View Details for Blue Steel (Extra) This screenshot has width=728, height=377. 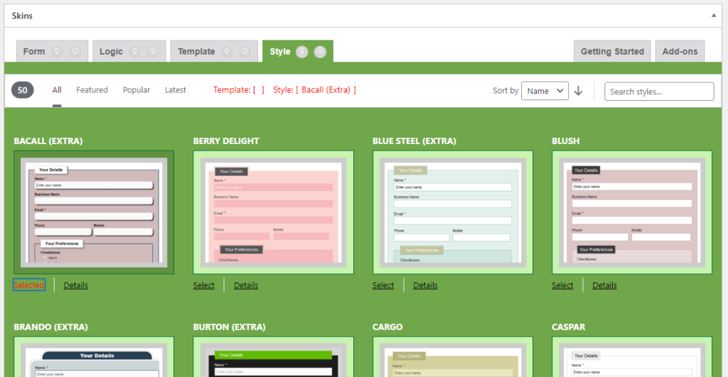[425, 285]
